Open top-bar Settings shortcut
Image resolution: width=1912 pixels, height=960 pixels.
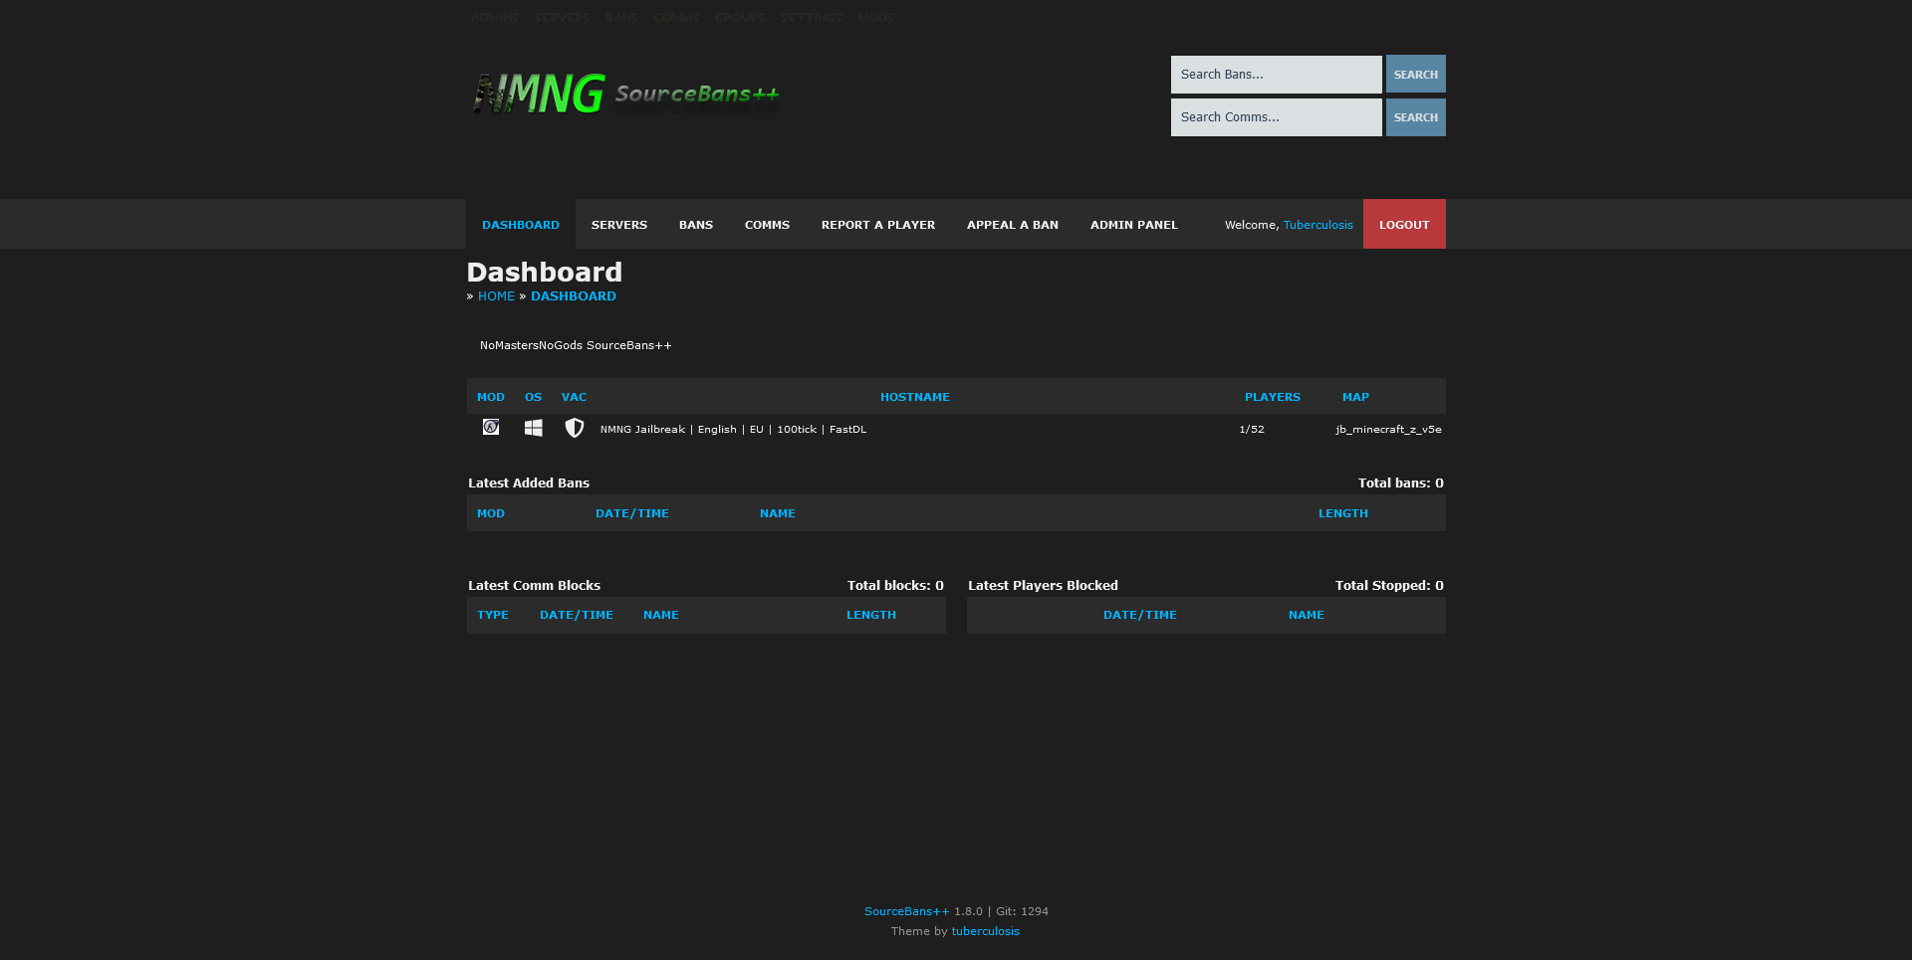pos(812,17)
